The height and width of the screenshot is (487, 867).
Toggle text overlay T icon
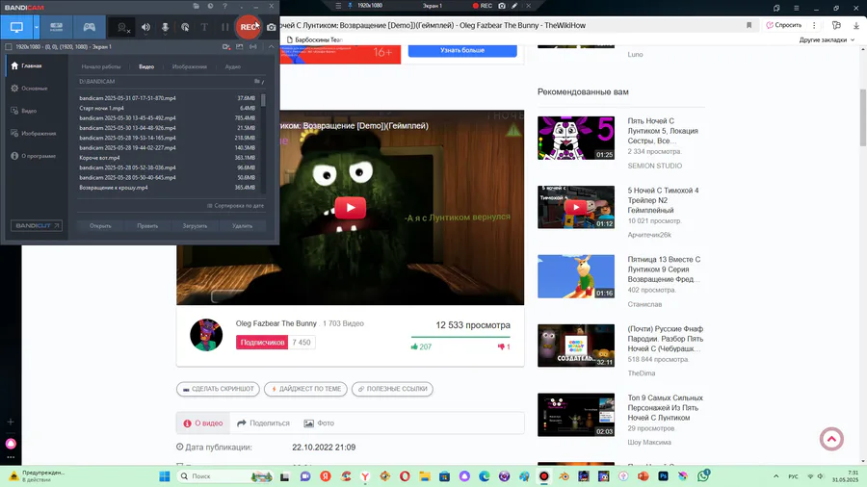pos(204,27)
